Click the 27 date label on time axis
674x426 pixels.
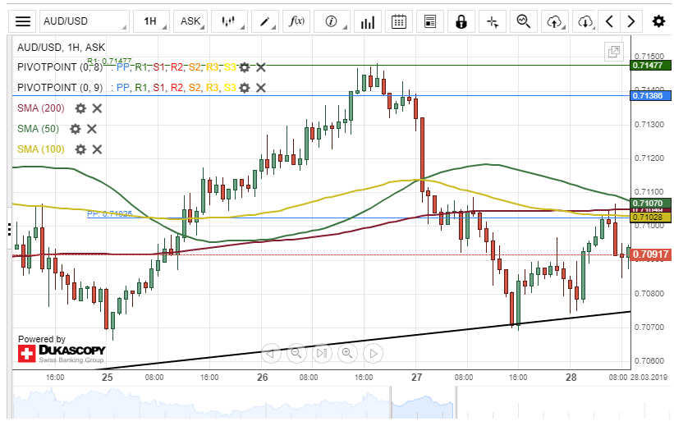[416, 378]
